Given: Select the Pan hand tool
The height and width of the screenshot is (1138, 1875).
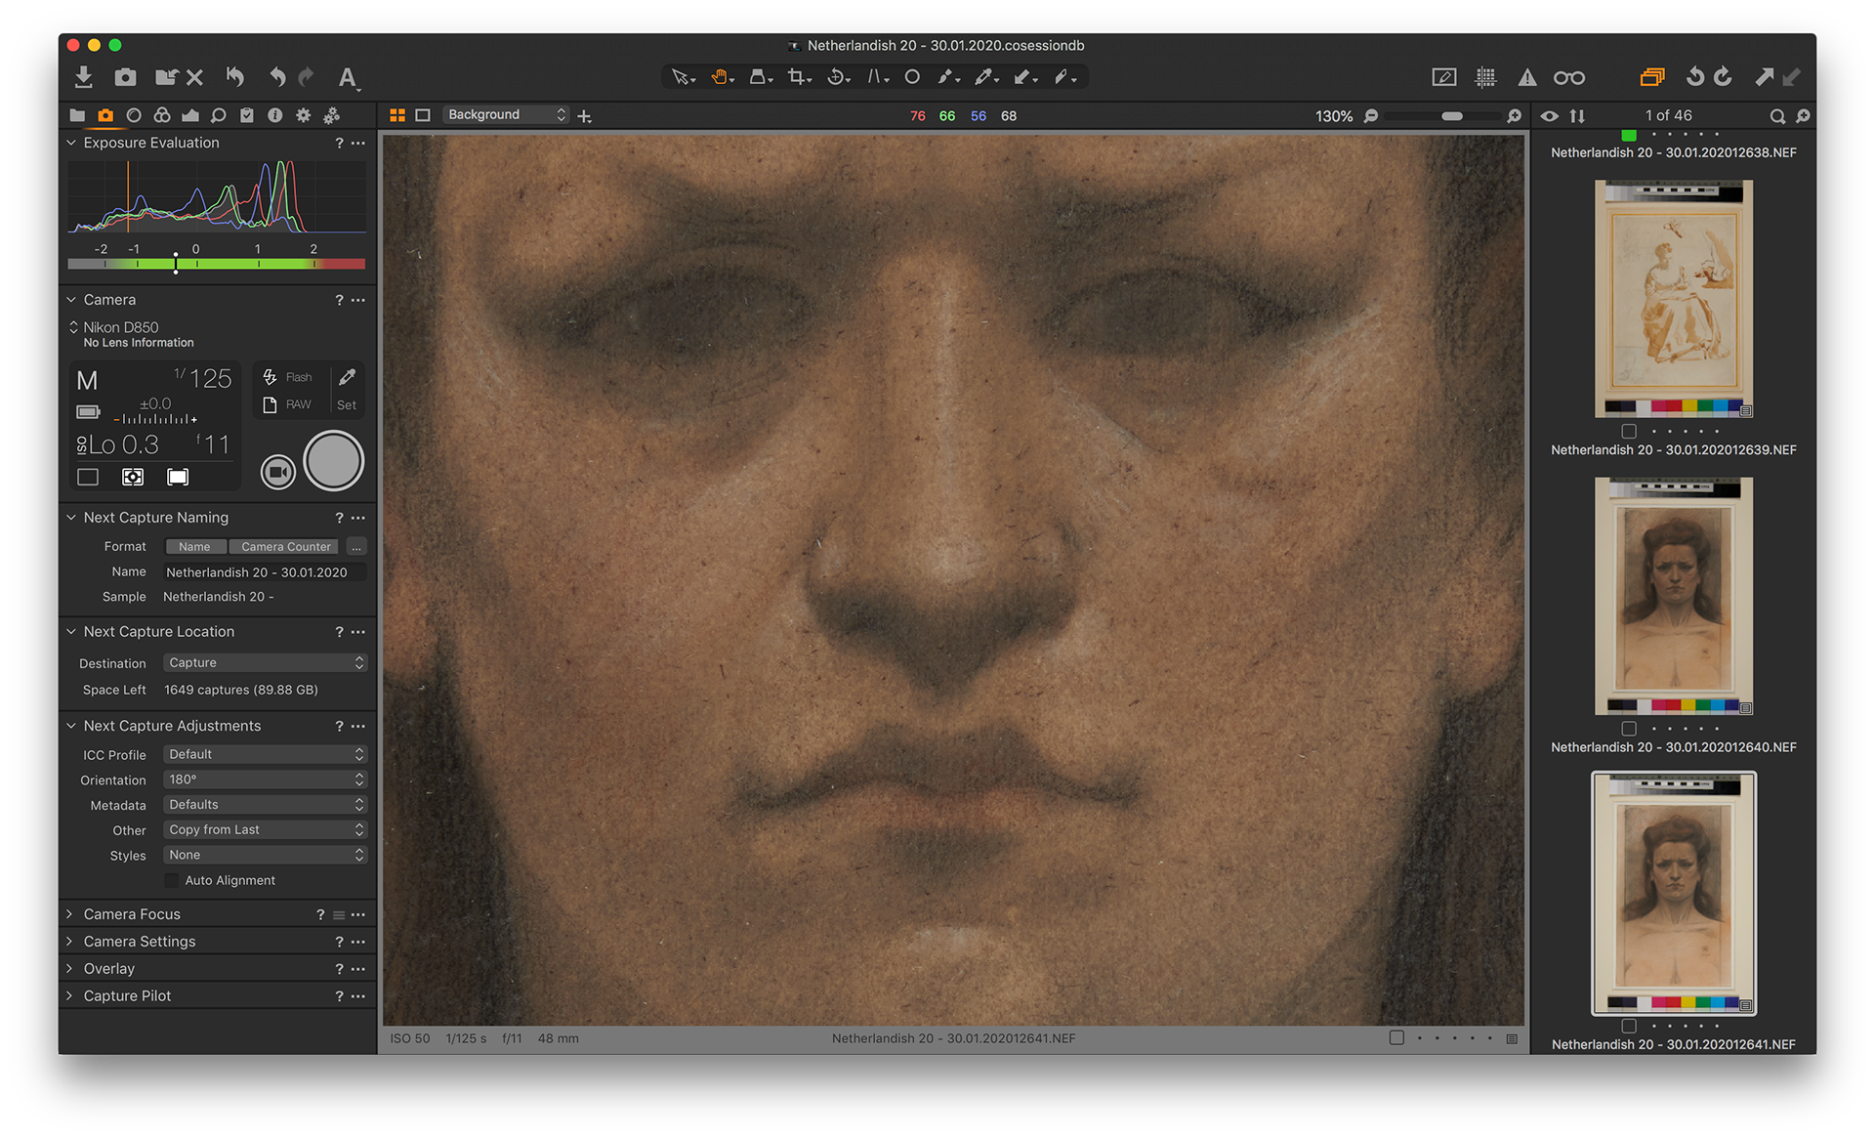Looking at the screenshot, I should [x=721, y=77].
